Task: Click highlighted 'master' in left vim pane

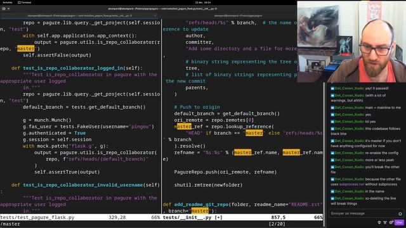Action: coord(25,49)
